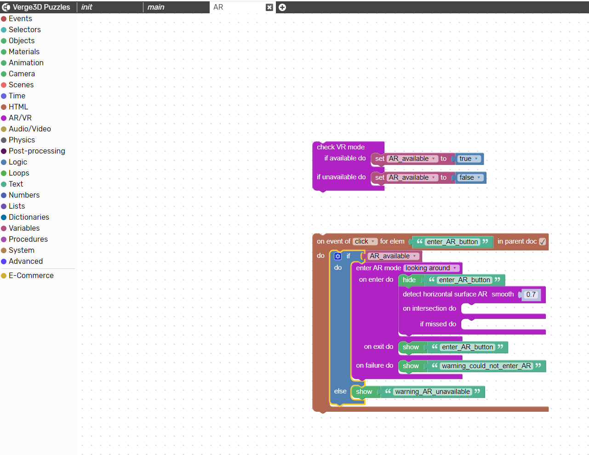
Task: Switch to the init tab
Action: point(110,7)
